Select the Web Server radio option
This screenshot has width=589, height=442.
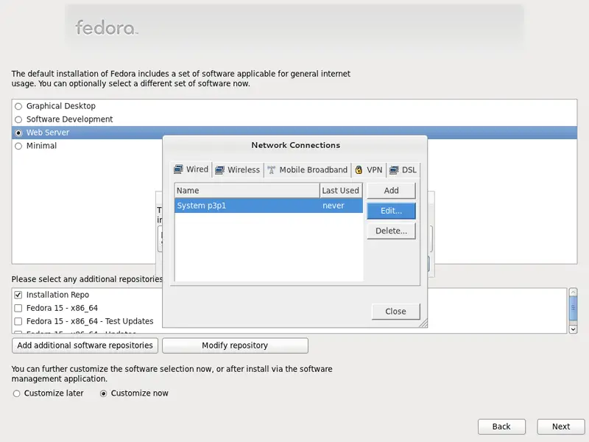(18, 133)
